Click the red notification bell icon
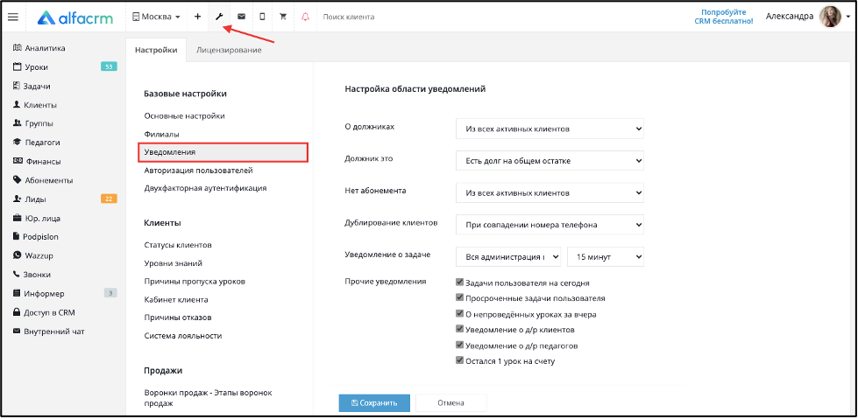Viewport: 858px width, 419px height. pyautogui.click(x=305, y=17)
